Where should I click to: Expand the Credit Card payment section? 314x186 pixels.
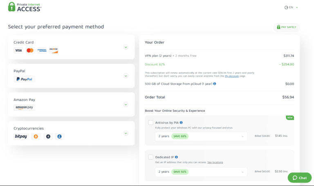tap(126, 47)
